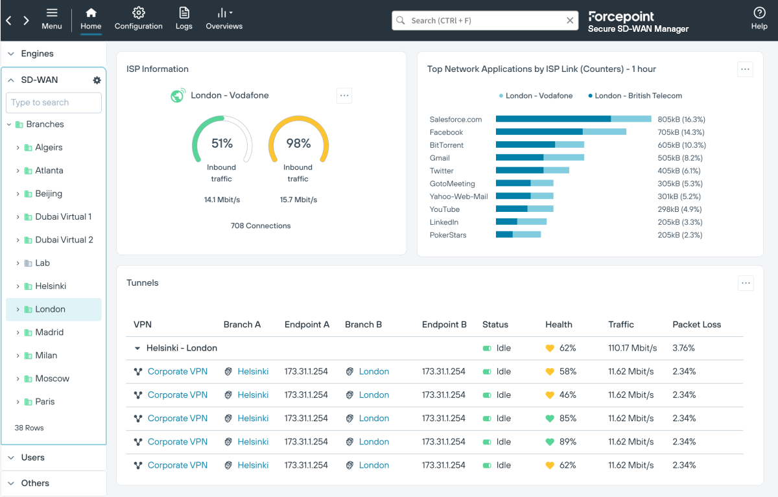Click the 51% inbound traffic gauge

click(x=222, y=139)
